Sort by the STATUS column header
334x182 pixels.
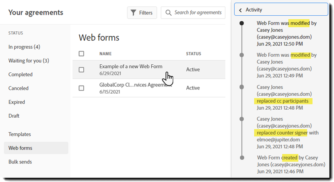pos(194,54)
